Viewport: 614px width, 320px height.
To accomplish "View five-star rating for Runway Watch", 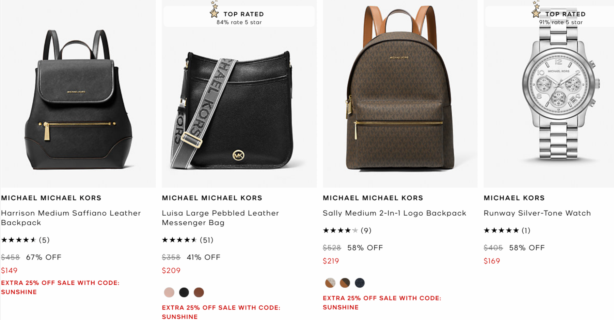I will pos(507,231).
